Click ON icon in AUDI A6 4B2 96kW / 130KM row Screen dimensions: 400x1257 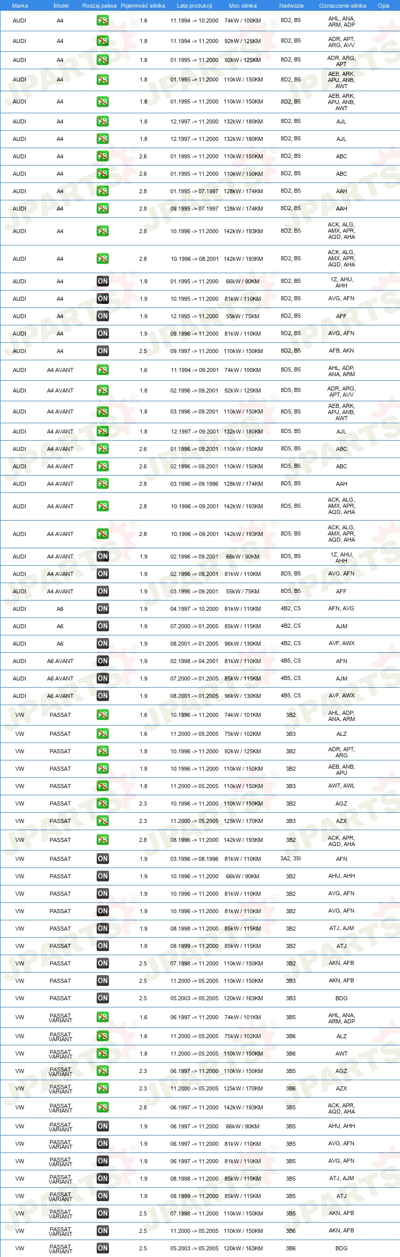(102, 644)
